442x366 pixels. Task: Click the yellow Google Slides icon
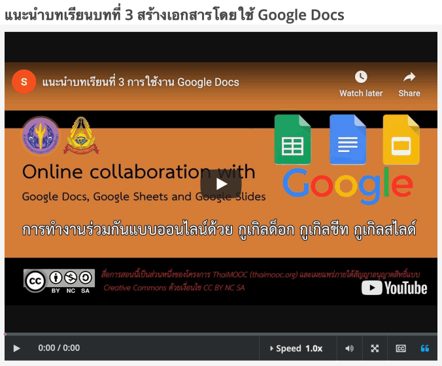point(401,139)
